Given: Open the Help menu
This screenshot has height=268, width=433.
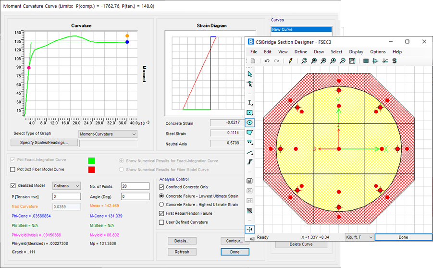Looking at the screenshot, I should click(397, 52).
